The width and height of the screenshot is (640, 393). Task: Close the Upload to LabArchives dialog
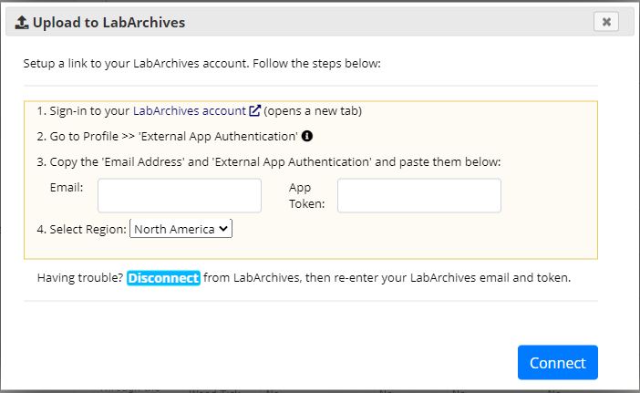tap(606, 22)
